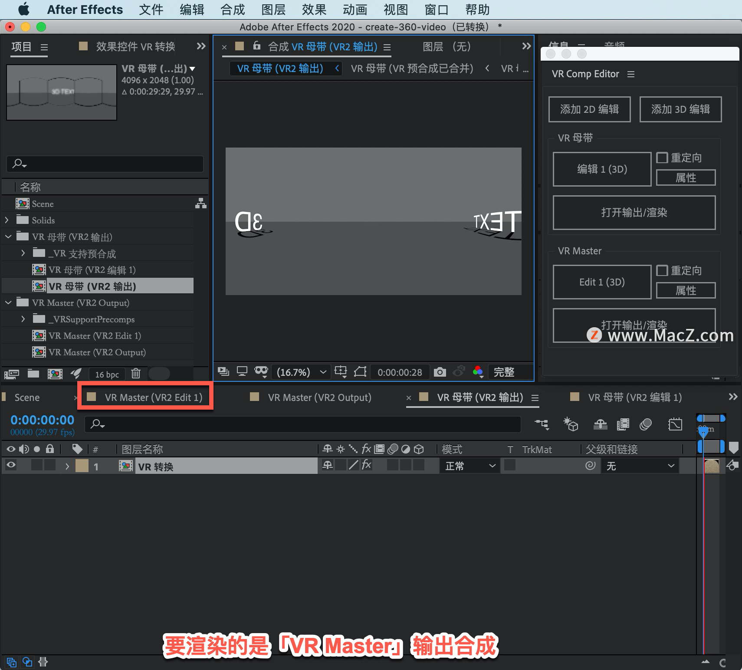Open grid and guide options icon

(341, 371)
